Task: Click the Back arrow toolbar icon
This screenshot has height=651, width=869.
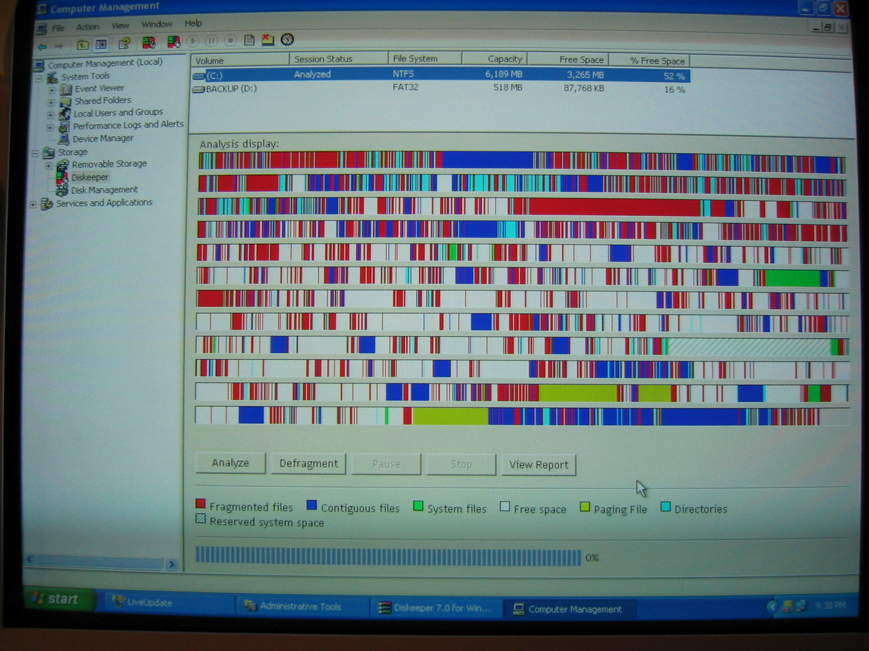Action: click(x=42, y=46)
